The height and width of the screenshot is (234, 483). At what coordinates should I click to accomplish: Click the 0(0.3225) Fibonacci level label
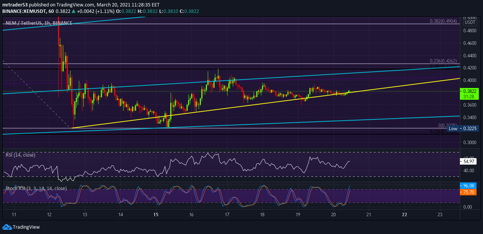click(x=448, y=125)
